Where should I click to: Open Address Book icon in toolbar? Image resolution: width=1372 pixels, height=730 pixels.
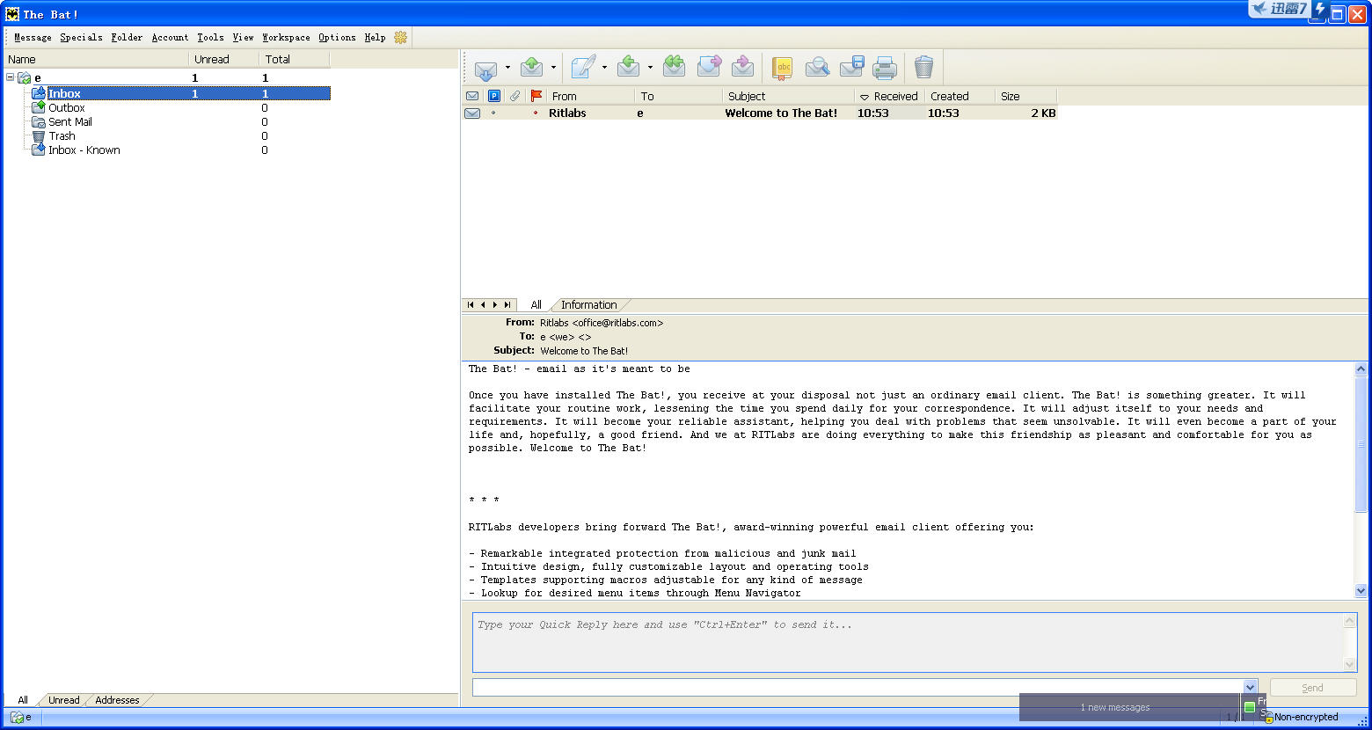[x=782, y=68]
